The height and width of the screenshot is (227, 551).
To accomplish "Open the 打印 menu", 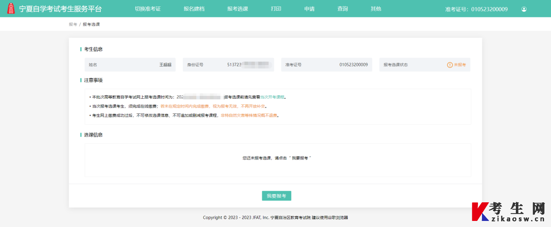I will tap(276, 9).
